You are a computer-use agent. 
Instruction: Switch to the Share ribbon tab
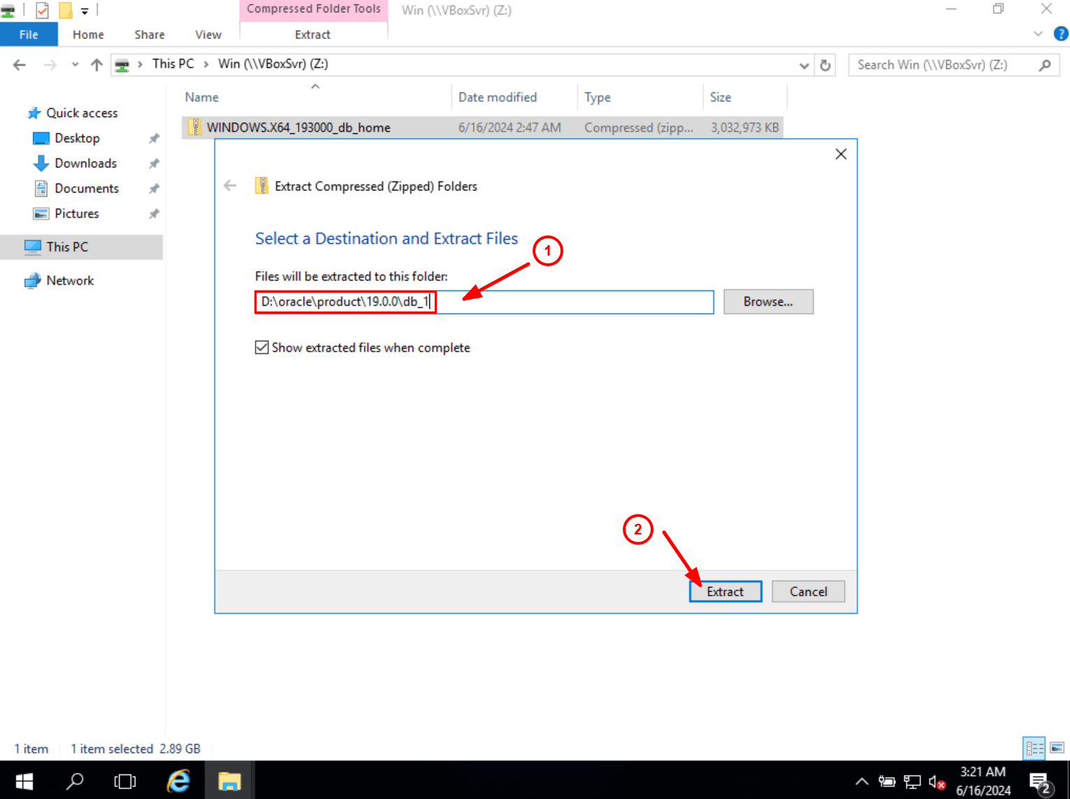click(x=149, y=34)
